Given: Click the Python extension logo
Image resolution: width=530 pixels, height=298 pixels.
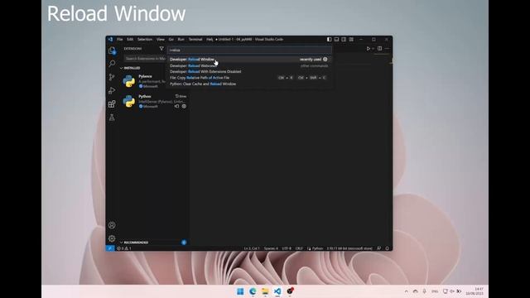Looking at the screenshot, I should [x=129, y=101].
